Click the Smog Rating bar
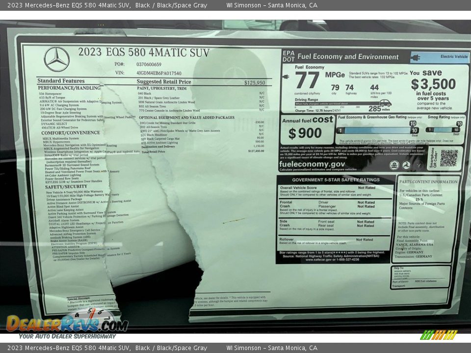The image size is (471, 353). coord(443,129)
